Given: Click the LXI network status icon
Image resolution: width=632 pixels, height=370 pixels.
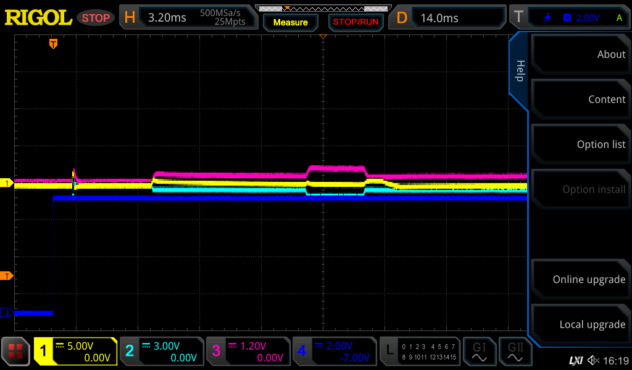Looking at the screenshot, I should (575, 360).
